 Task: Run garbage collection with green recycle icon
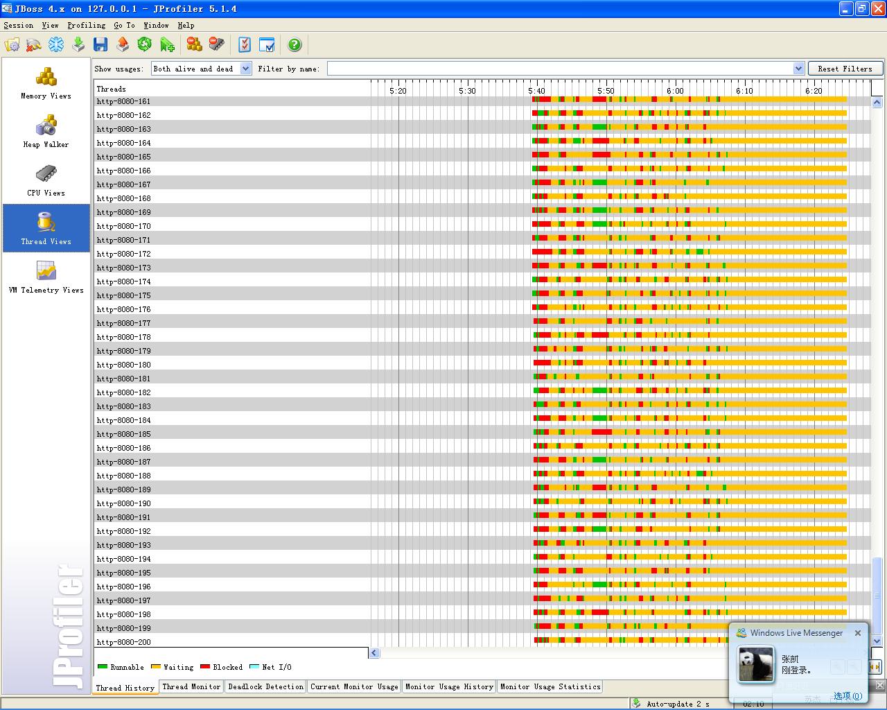145,45
